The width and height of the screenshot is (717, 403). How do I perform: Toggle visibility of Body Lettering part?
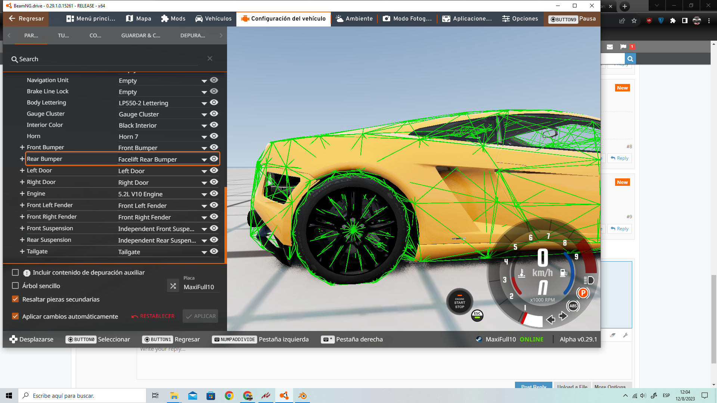tap(214, 103)
